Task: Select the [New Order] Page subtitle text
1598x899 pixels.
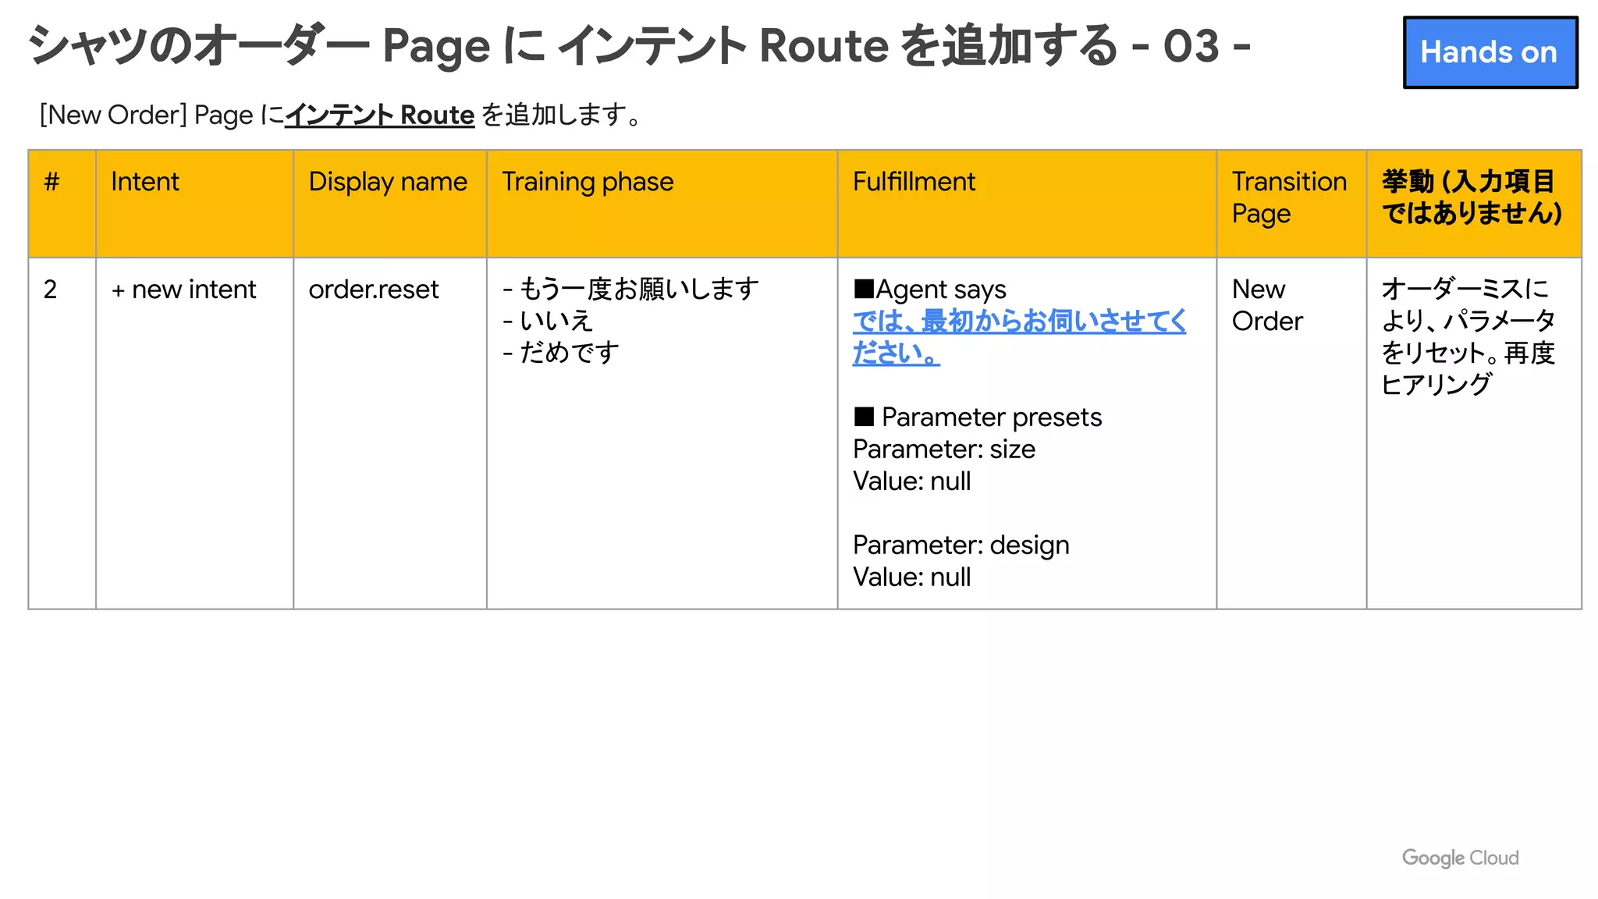Action: (x=341, y=115)
